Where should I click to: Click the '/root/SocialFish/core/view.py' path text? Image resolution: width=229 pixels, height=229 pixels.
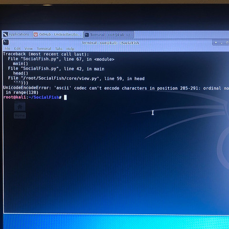tap(60, 78)
